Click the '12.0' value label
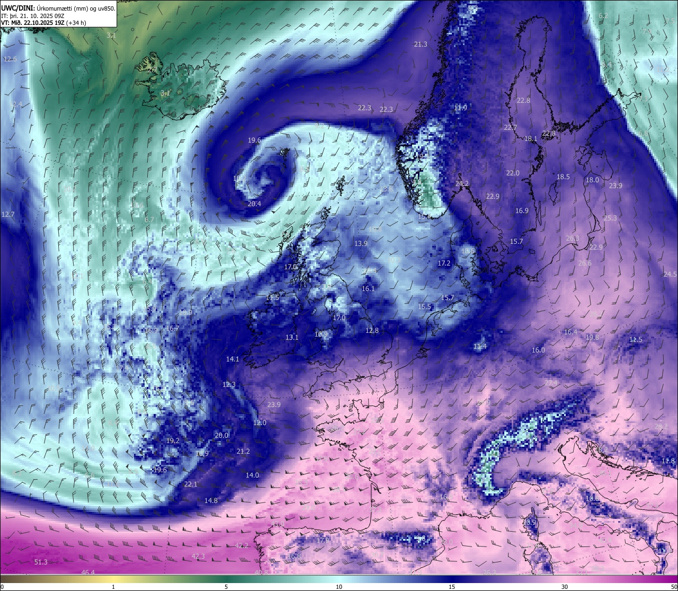This screenshot has height=591, width=678. (260, 423)
